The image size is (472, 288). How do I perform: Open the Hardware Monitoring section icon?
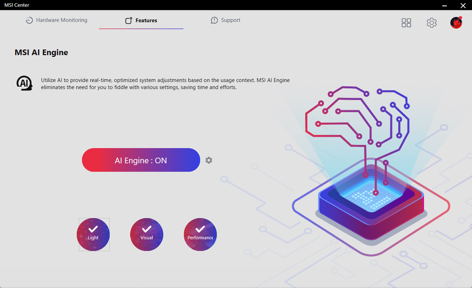[29, 20]
